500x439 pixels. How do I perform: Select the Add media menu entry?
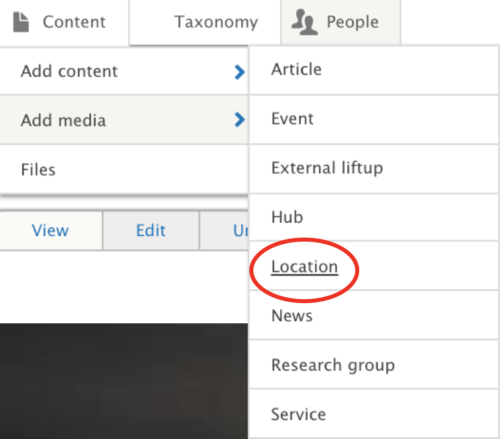63,120
